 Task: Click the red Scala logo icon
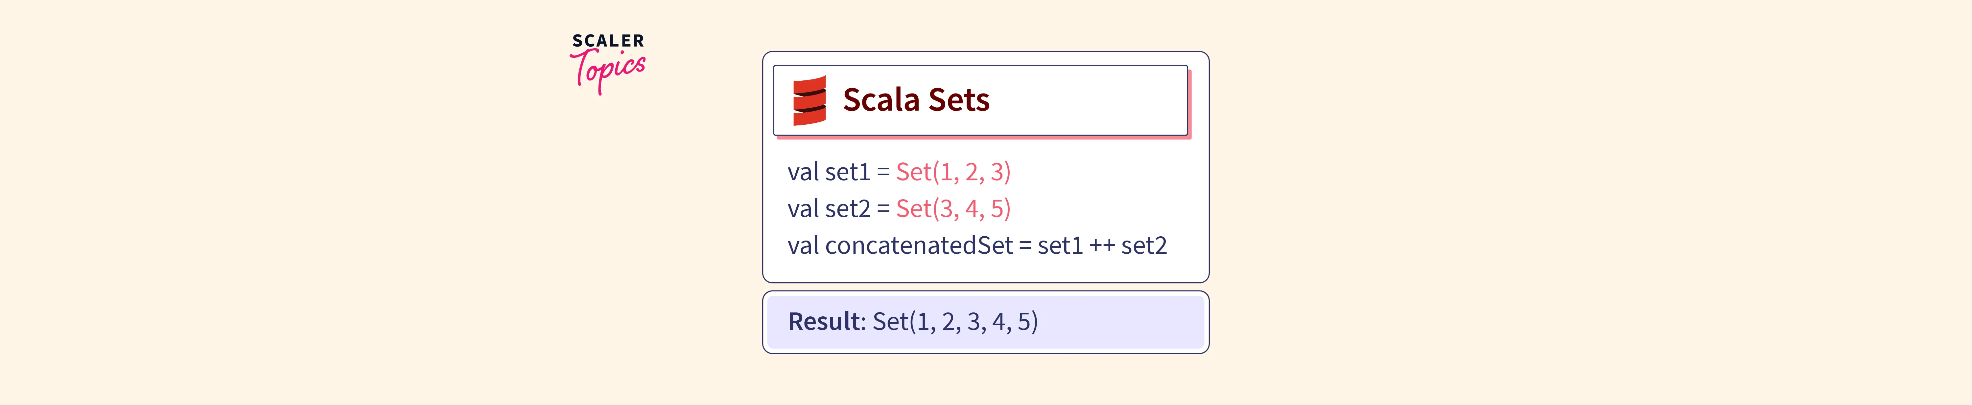(809, 100)
